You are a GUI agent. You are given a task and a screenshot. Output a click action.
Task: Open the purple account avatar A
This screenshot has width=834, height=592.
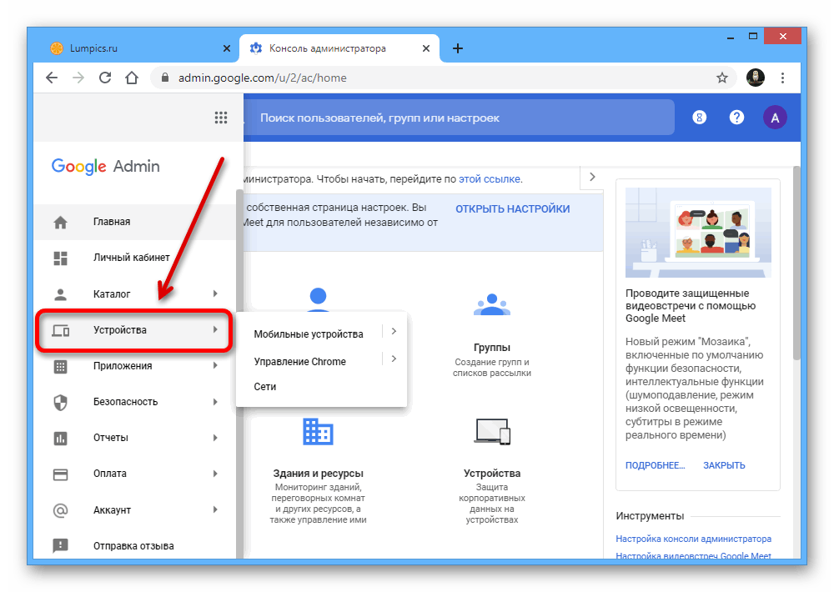pyautogui.click(x=775, y=118)
